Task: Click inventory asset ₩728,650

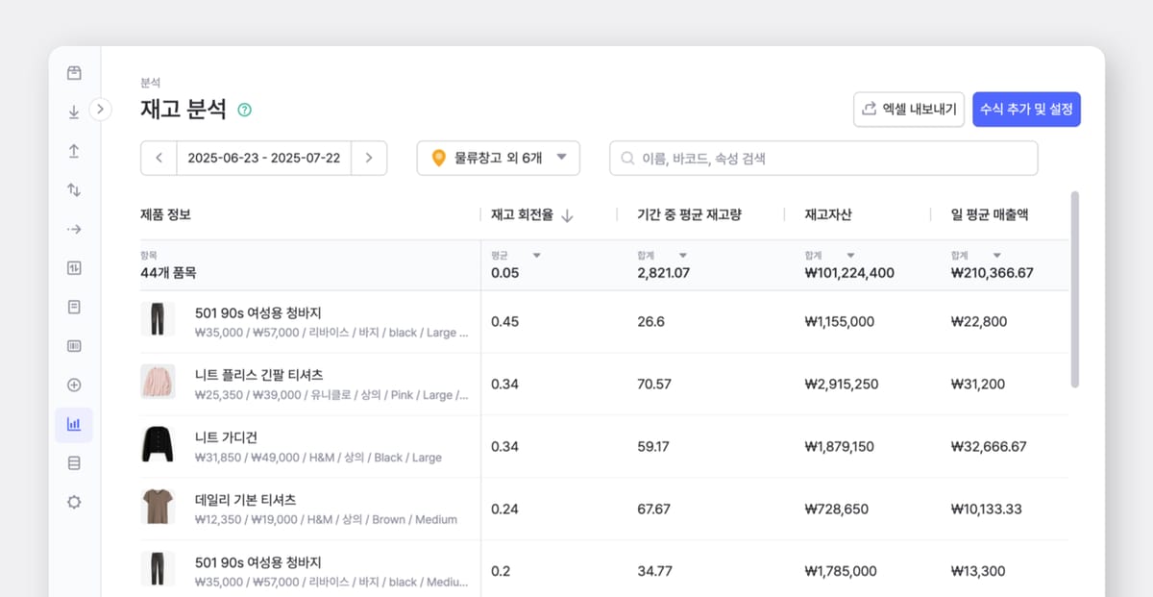Action: click(x=836, y=509)
